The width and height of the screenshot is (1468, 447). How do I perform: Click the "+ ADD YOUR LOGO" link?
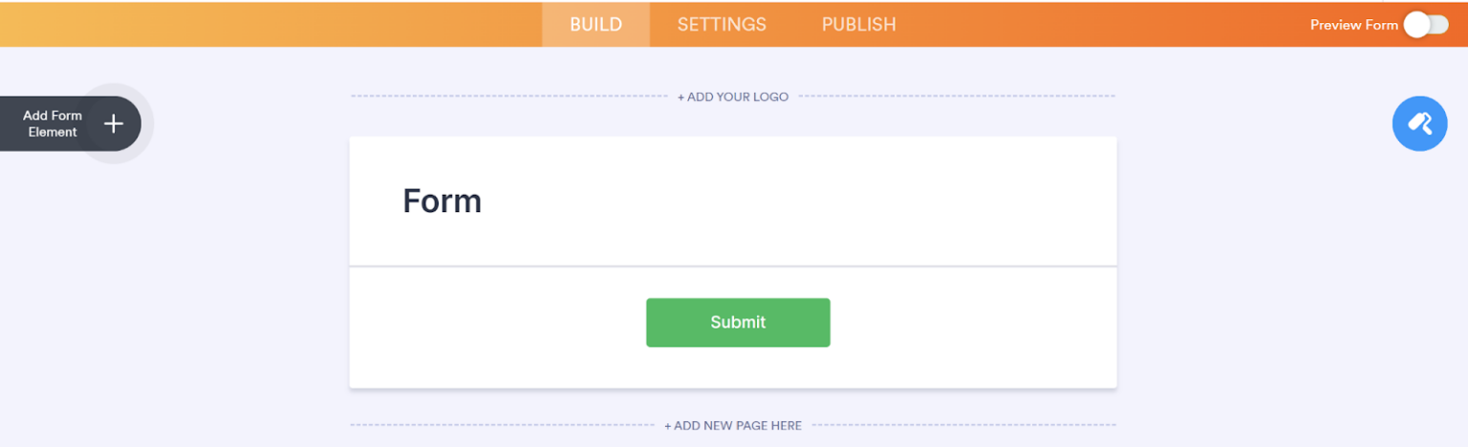pos(733,96)
